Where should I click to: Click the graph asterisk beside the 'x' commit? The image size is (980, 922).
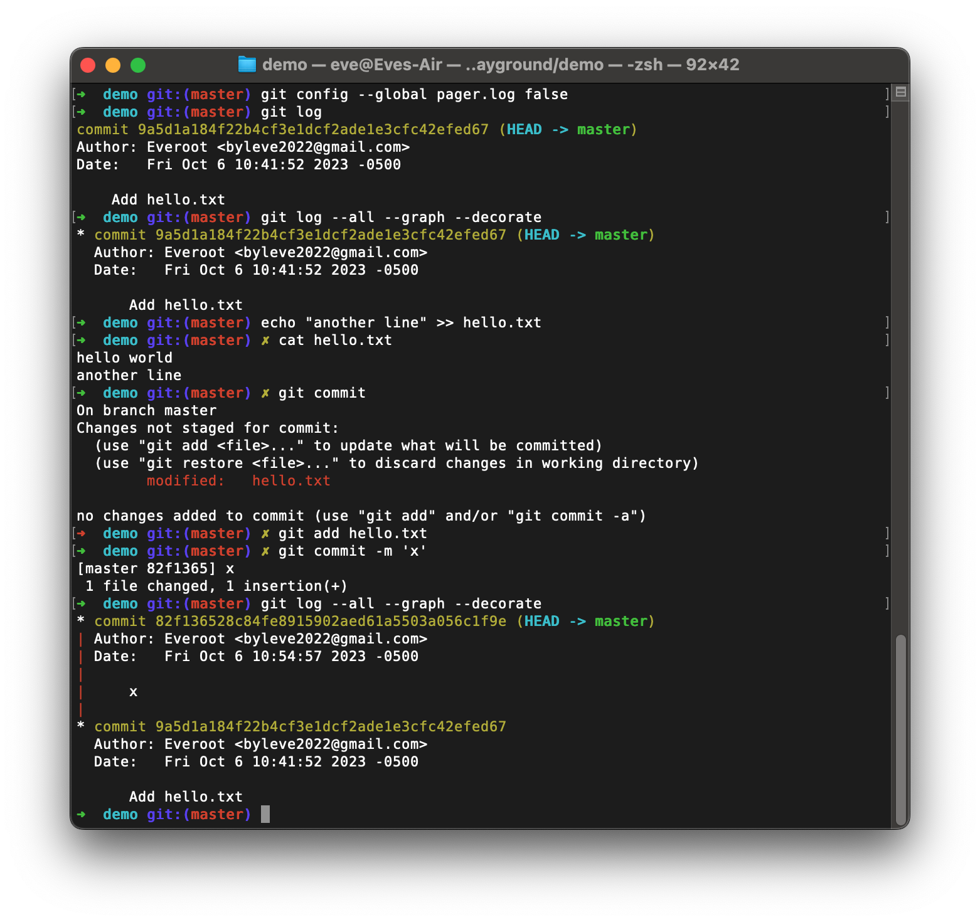(x=80, y=621)
